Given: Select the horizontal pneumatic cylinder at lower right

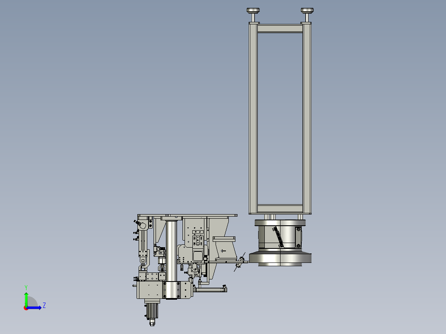Looking at the screenshot, I should coord(211,290).
